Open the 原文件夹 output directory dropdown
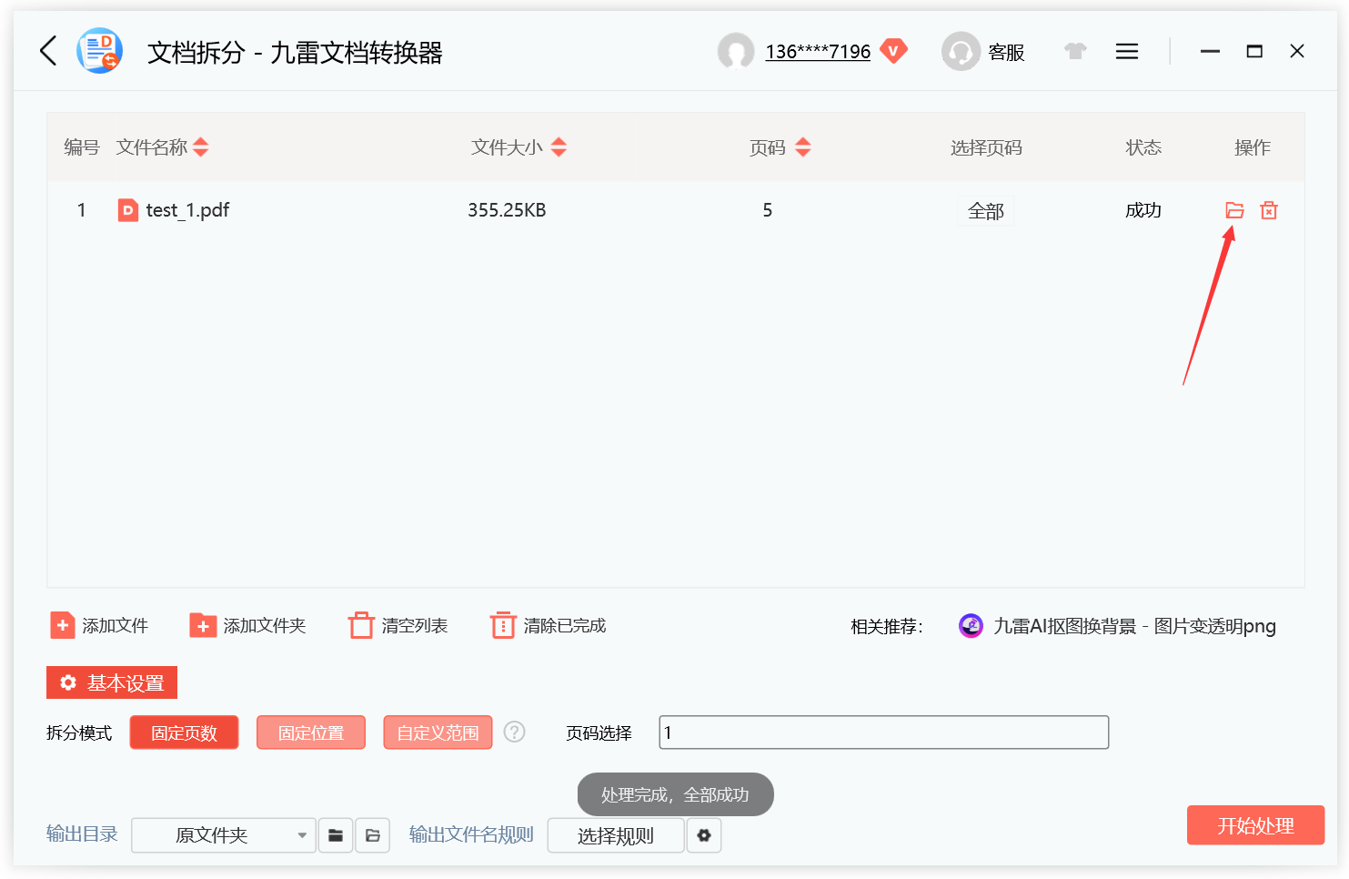1349x879 pixels. point(223,834)
